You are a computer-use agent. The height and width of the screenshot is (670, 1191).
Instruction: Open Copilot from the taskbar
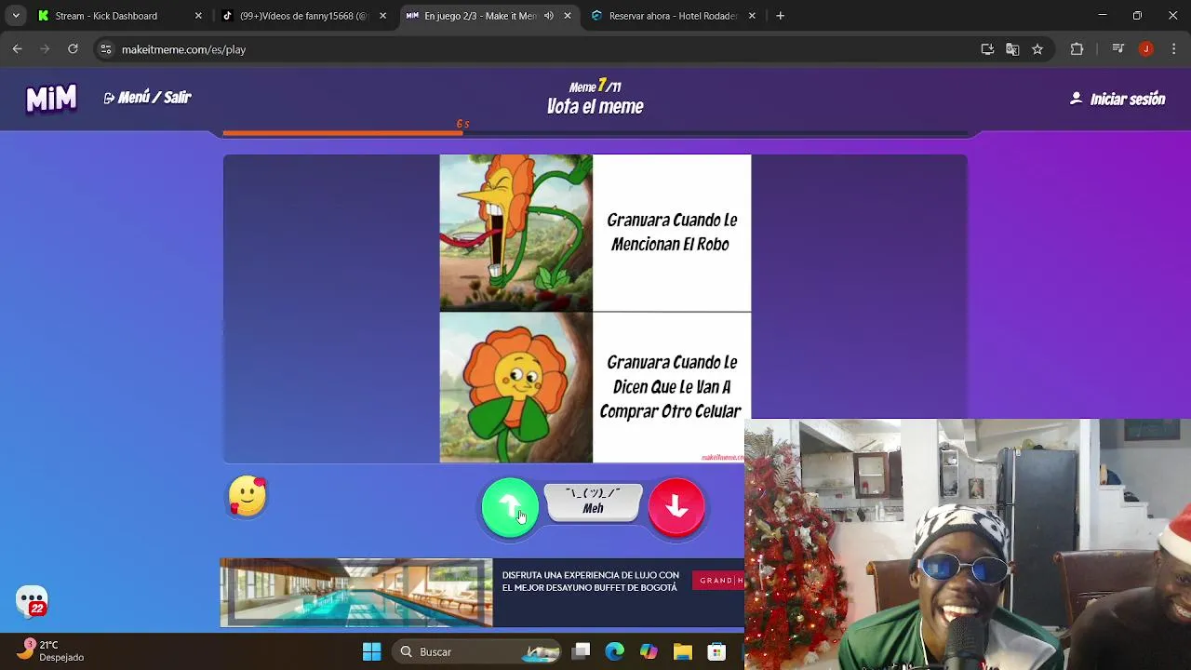[x=649, y=651]
